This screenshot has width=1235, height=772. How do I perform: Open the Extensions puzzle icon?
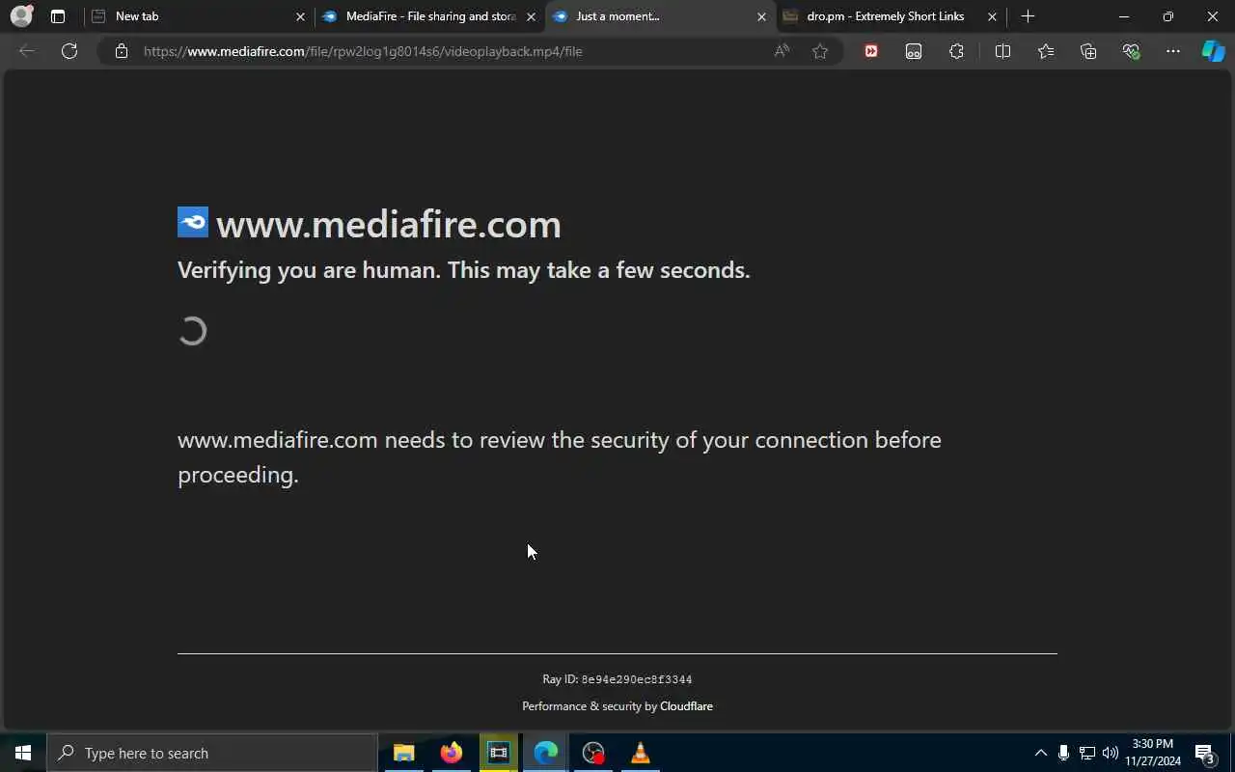point(956,51)
